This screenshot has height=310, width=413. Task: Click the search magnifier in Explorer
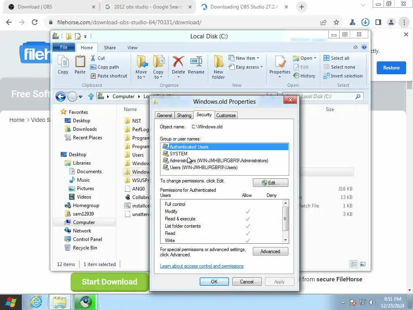click(358, 96)
